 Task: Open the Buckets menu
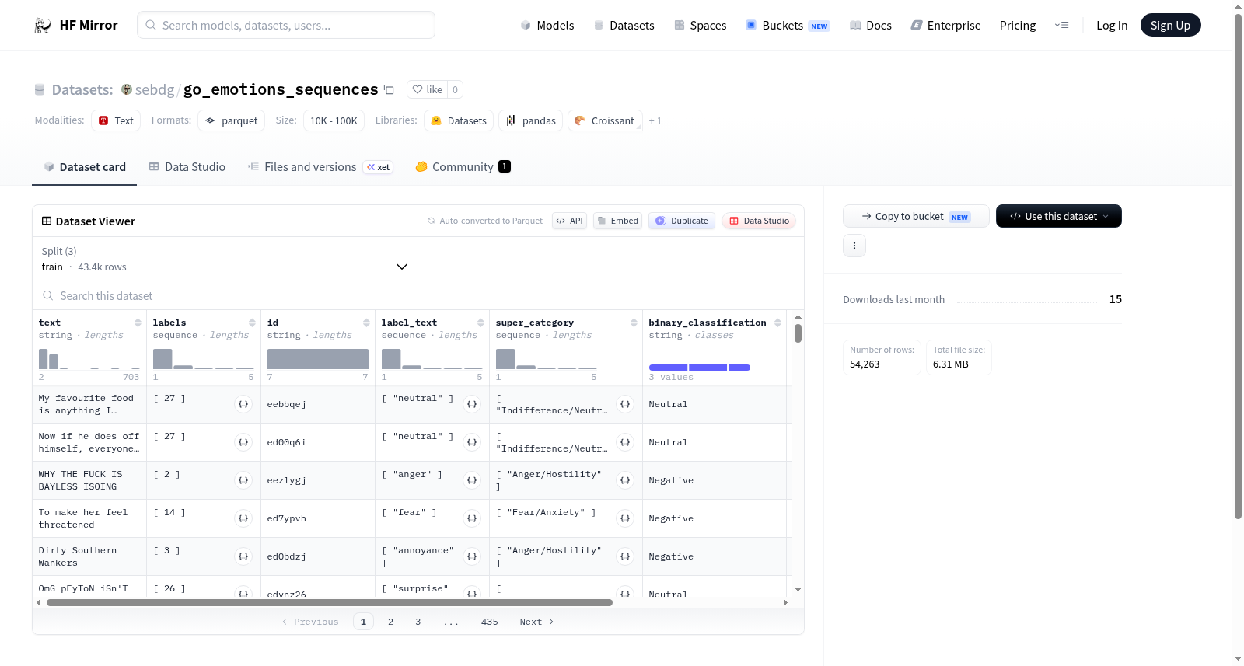tap(788, 25)
